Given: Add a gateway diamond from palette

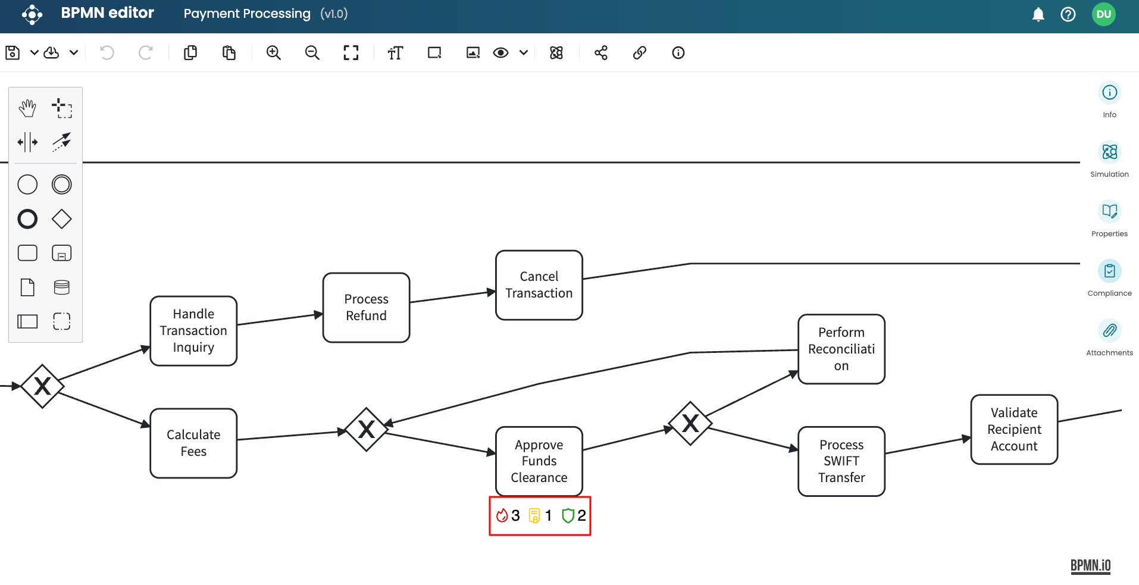Looking at the screenshot, I should 61,219.
